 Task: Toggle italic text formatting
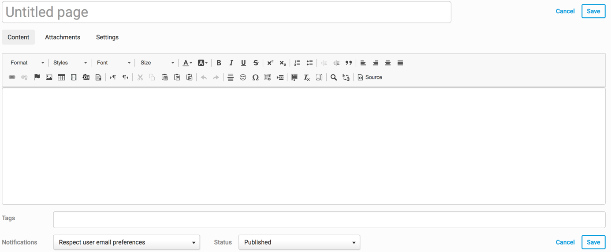(x=231, y=63)
